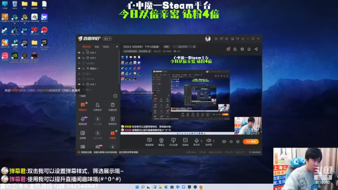
Task: Open the T-shirt skin icon in title bar
Action: pyautogui.click(x=237, y=39)
